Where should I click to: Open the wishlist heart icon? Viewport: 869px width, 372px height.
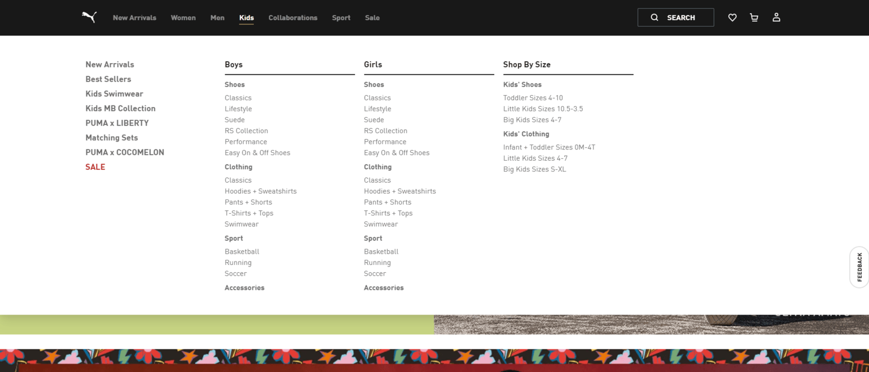point(732,17)
